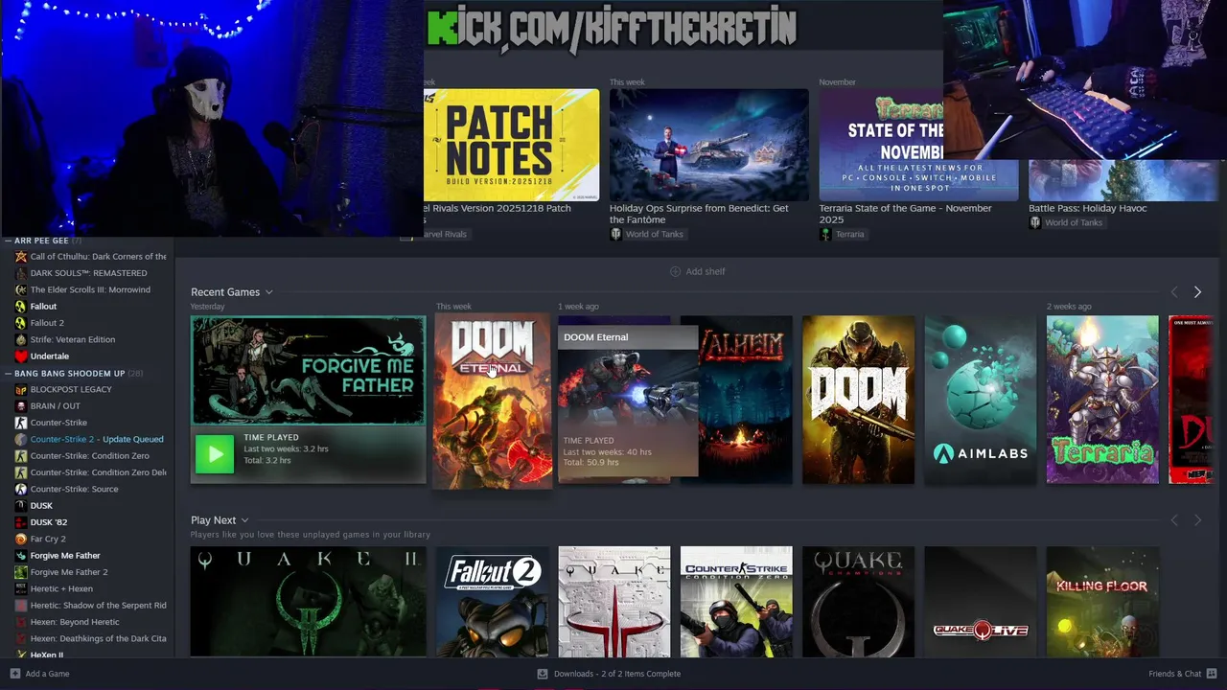Open Terraria State of the Game article title

click(x=906, y=213)
